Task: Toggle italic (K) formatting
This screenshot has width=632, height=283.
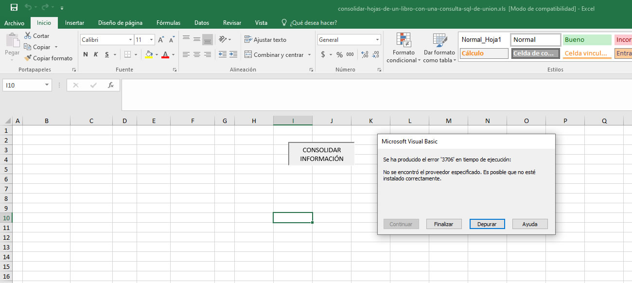Action: click(96, 55)
